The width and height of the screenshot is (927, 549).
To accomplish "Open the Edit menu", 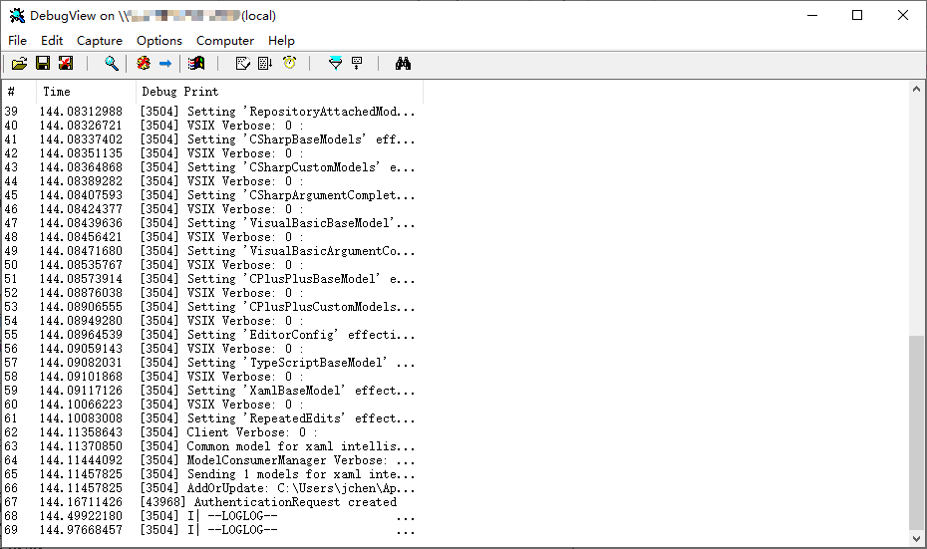I will coord(52,40).
